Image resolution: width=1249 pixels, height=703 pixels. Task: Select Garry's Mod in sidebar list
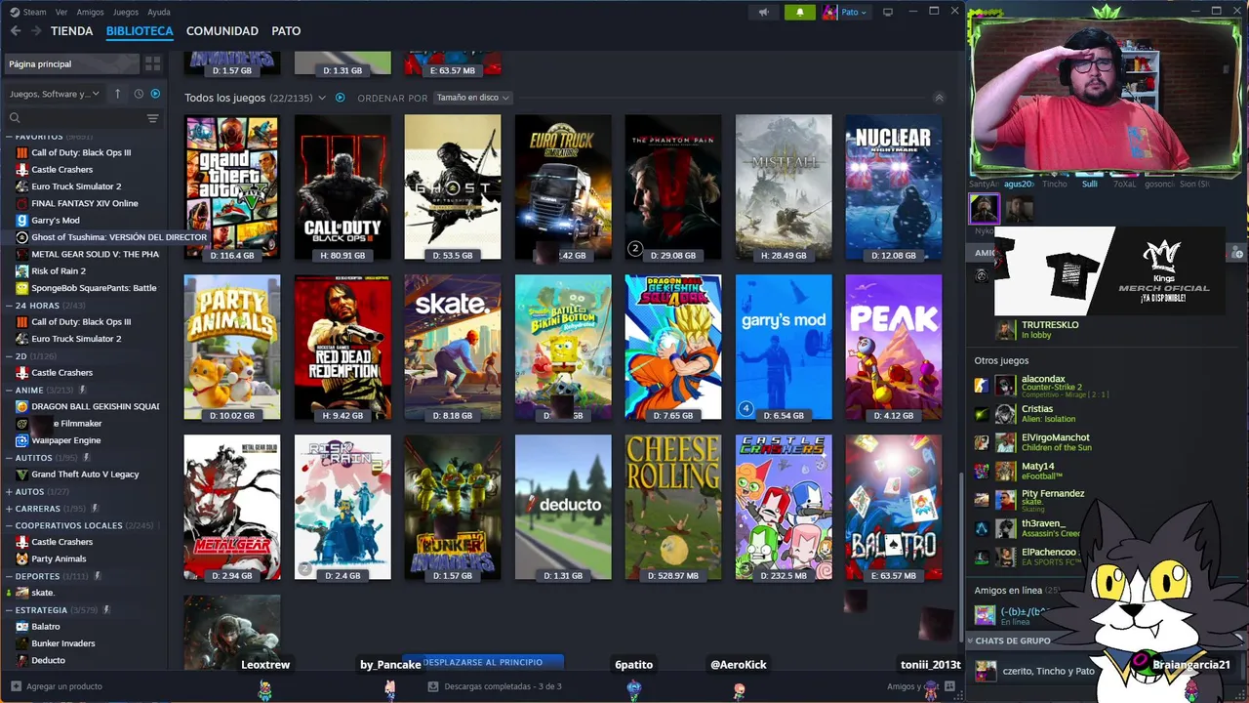(56, 221)
